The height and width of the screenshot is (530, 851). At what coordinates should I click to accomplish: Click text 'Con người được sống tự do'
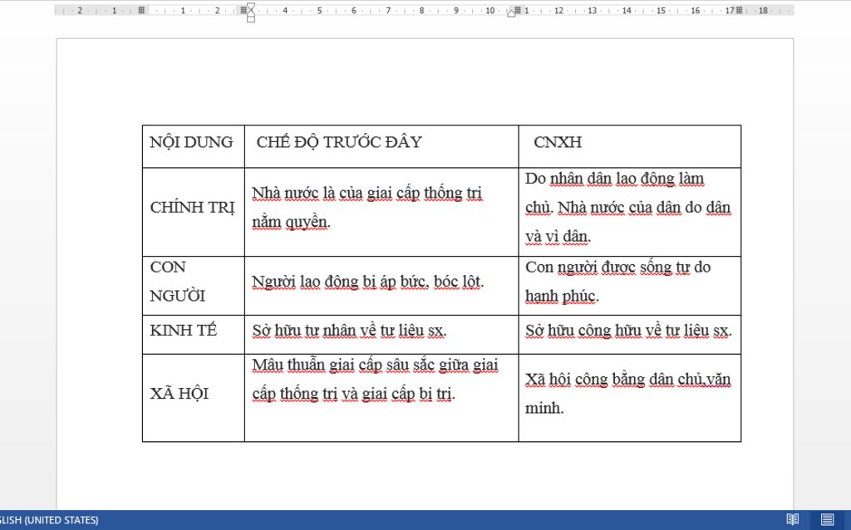617,267
